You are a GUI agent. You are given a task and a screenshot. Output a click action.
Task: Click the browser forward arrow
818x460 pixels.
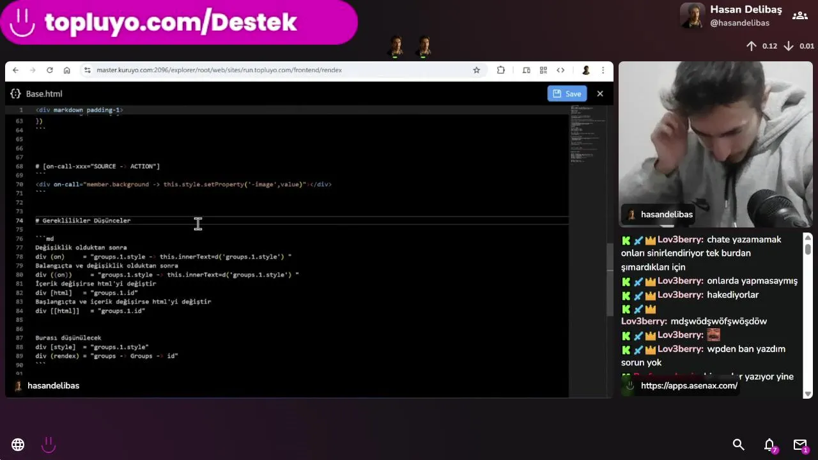click(32, 70)
